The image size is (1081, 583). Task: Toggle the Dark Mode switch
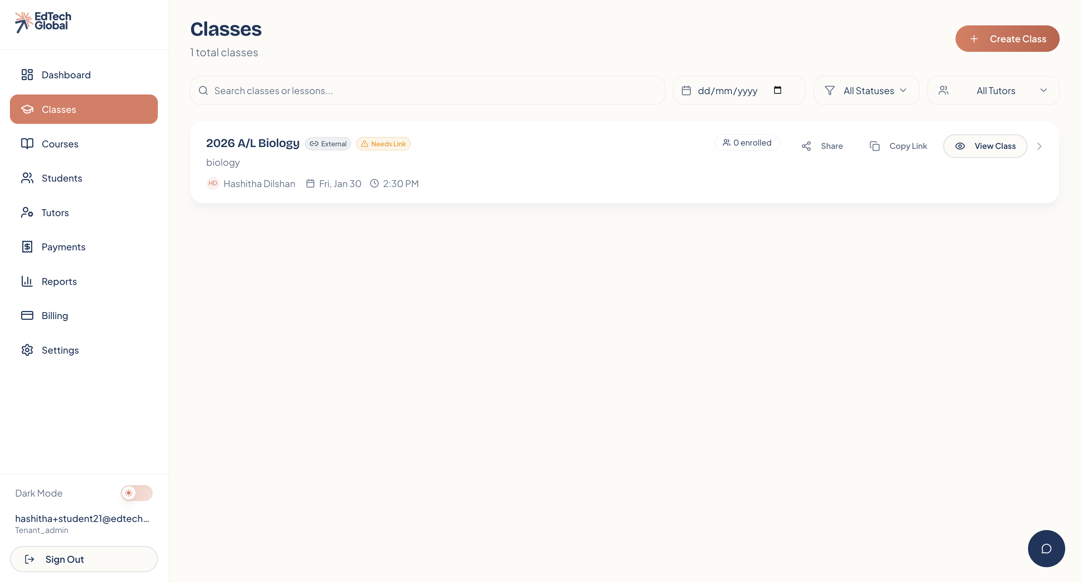pyautogui.click(x=137, y=493)
